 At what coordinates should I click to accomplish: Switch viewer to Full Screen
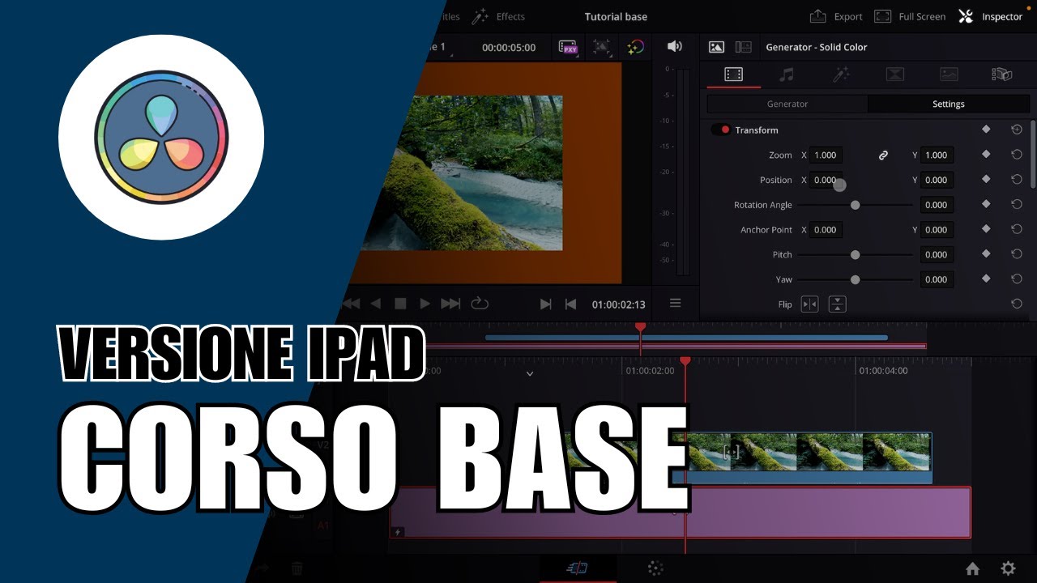(910, 16)
